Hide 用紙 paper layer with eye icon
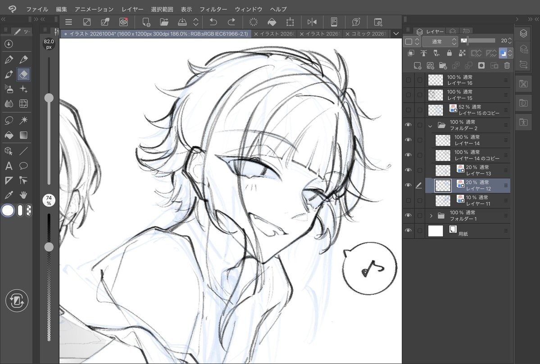Image resolution: width=540 pixels, height=364 pixels. tap(408, 230)
